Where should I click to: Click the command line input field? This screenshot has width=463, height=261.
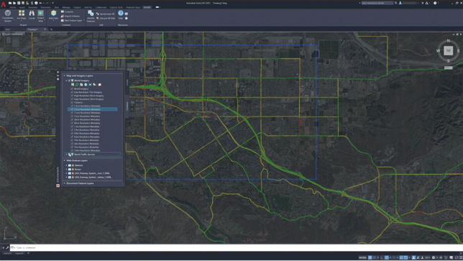[x=237, y=248]
